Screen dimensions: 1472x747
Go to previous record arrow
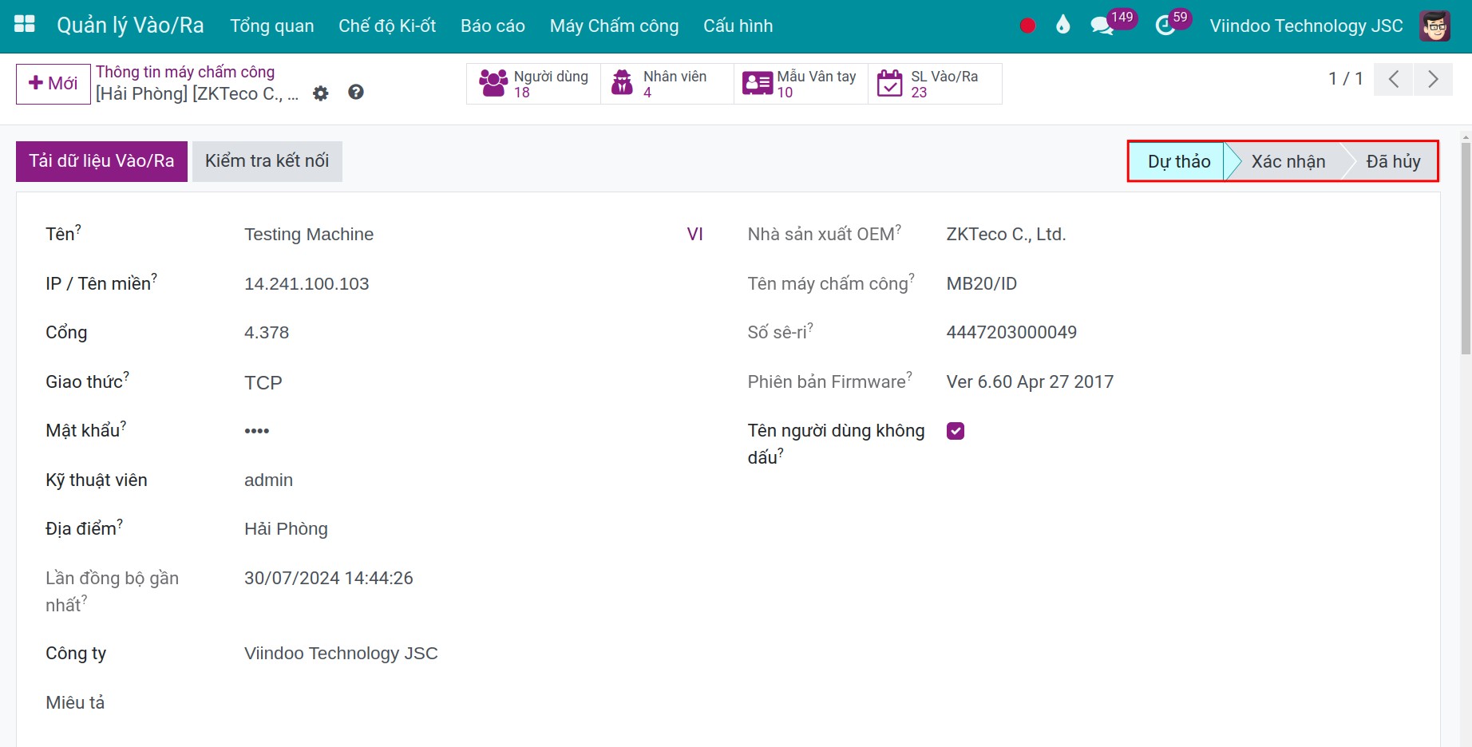pyautogui.click(x=1394, y=79)
